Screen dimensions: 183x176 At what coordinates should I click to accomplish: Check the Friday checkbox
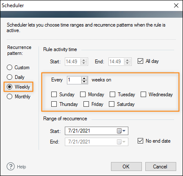coord(86,104)
